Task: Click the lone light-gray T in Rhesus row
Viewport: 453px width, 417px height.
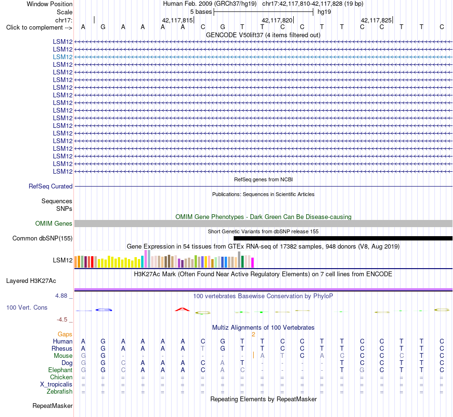Action: (x=203, y=348)
